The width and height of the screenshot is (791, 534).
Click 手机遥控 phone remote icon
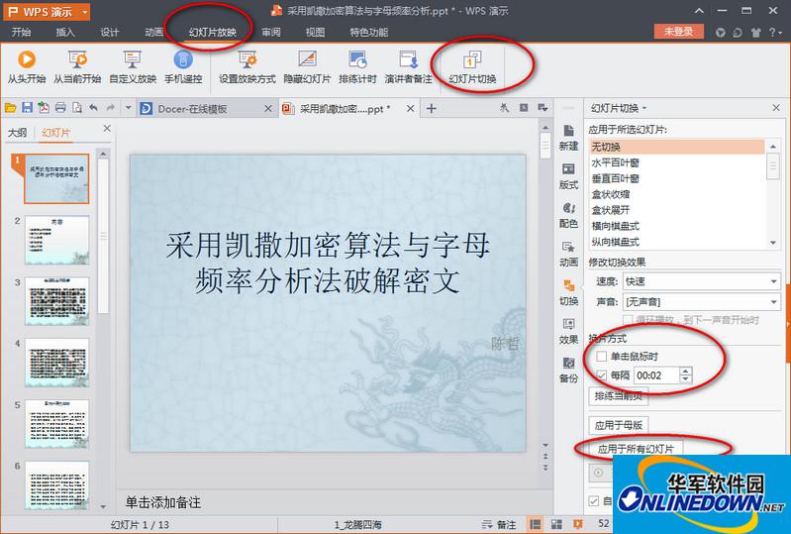pos(183,66)
